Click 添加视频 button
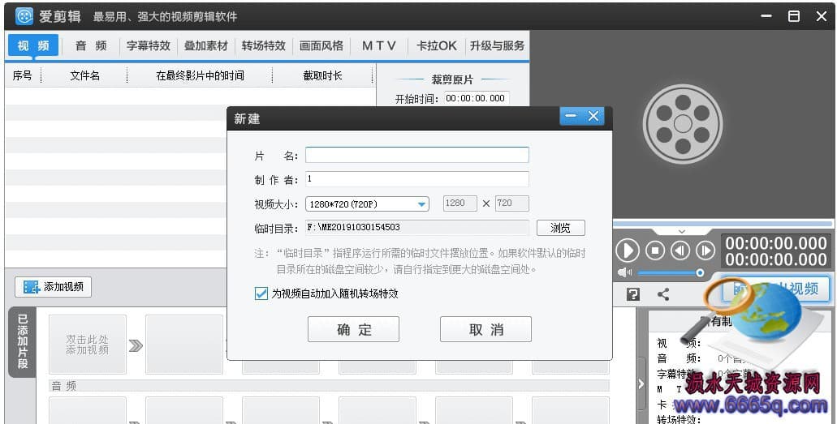 (x=53, y=287)
